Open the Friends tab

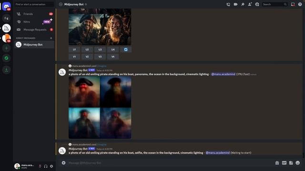(34, 14)
